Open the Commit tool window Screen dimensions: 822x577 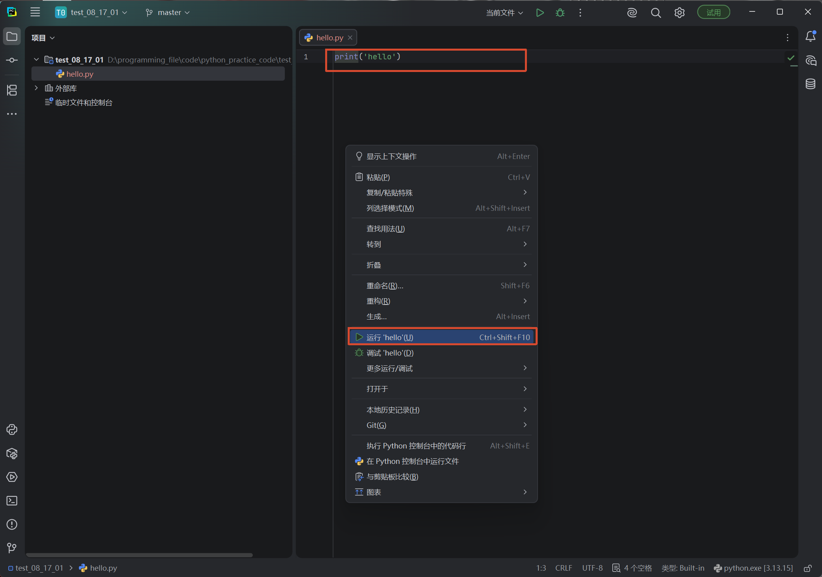click(12, 60)
